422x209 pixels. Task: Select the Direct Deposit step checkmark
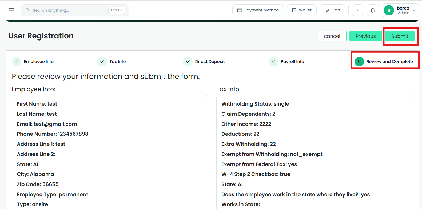[188, 61]
